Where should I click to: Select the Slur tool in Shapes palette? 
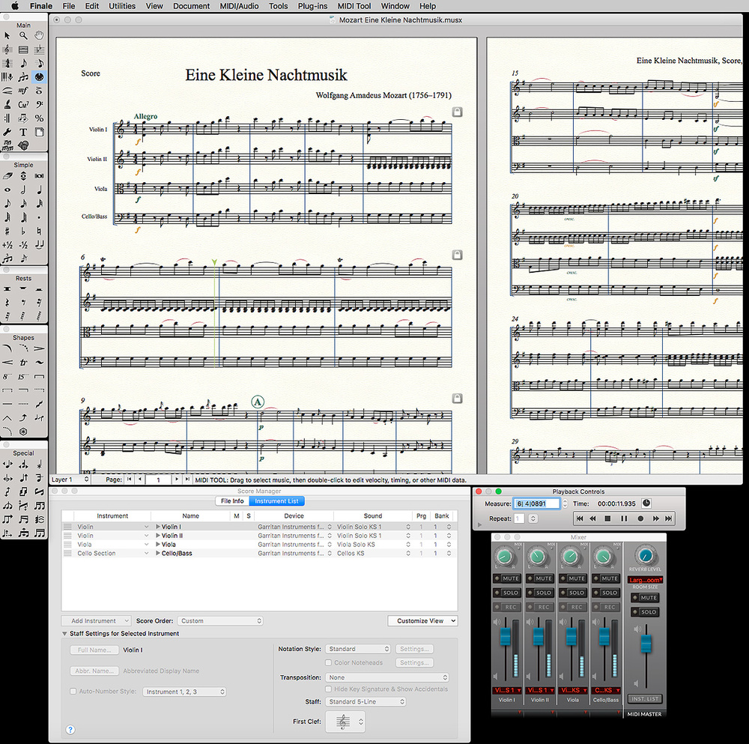(7, 349)
